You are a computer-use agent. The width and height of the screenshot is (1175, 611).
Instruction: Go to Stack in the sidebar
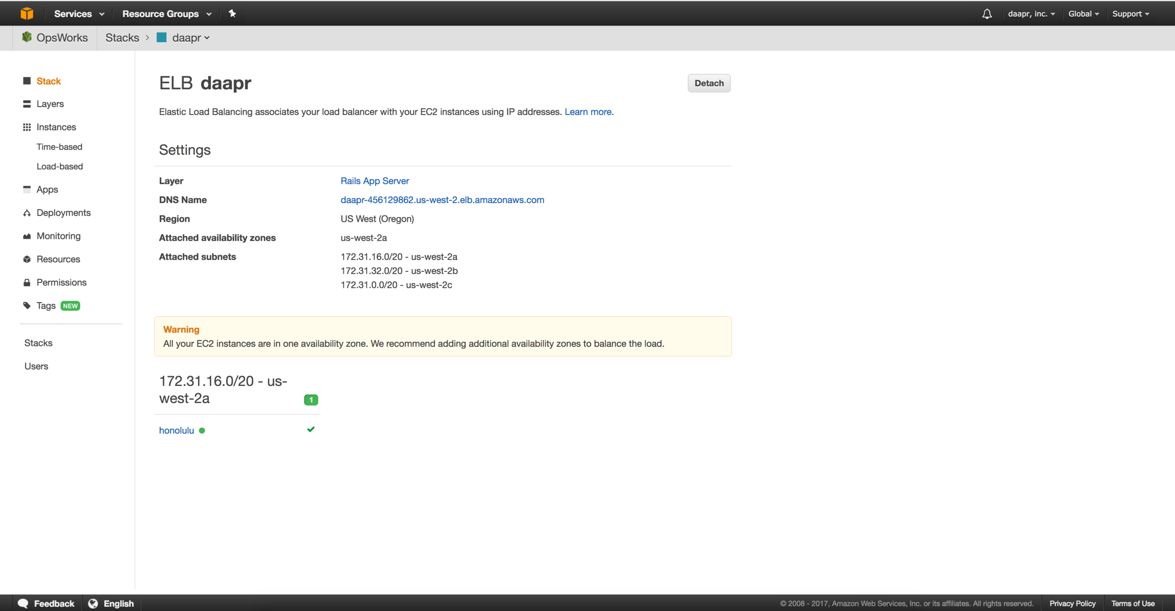49,81
